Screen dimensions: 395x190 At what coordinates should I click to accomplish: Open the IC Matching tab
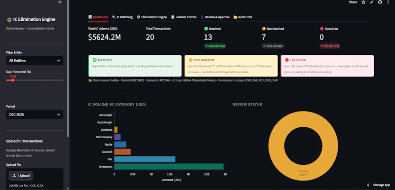122,17
